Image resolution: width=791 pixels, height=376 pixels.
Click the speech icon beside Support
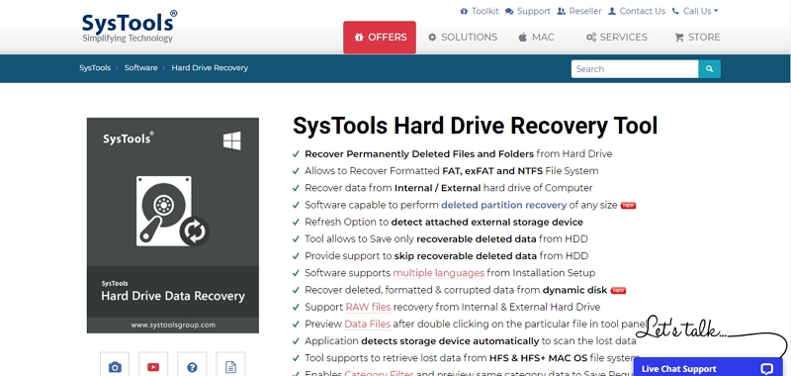[x=509, y=11]
